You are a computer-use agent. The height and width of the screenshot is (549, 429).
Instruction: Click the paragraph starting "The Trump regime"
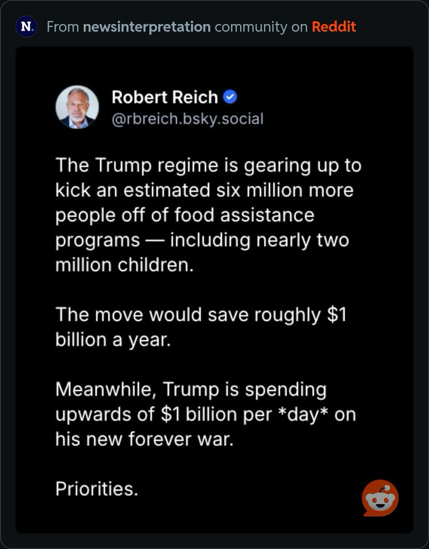(208, 215)
